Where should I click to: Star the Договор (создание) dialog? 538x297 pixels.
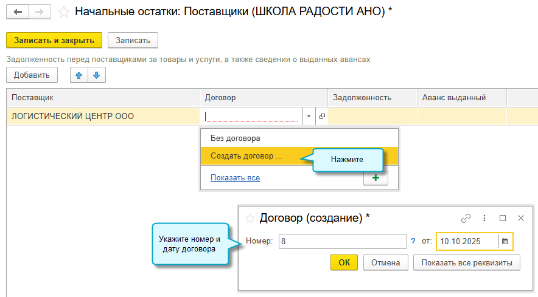[249, 218]
